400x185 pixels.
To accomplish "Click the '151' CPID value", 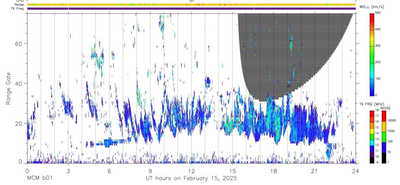I will 192,1.
